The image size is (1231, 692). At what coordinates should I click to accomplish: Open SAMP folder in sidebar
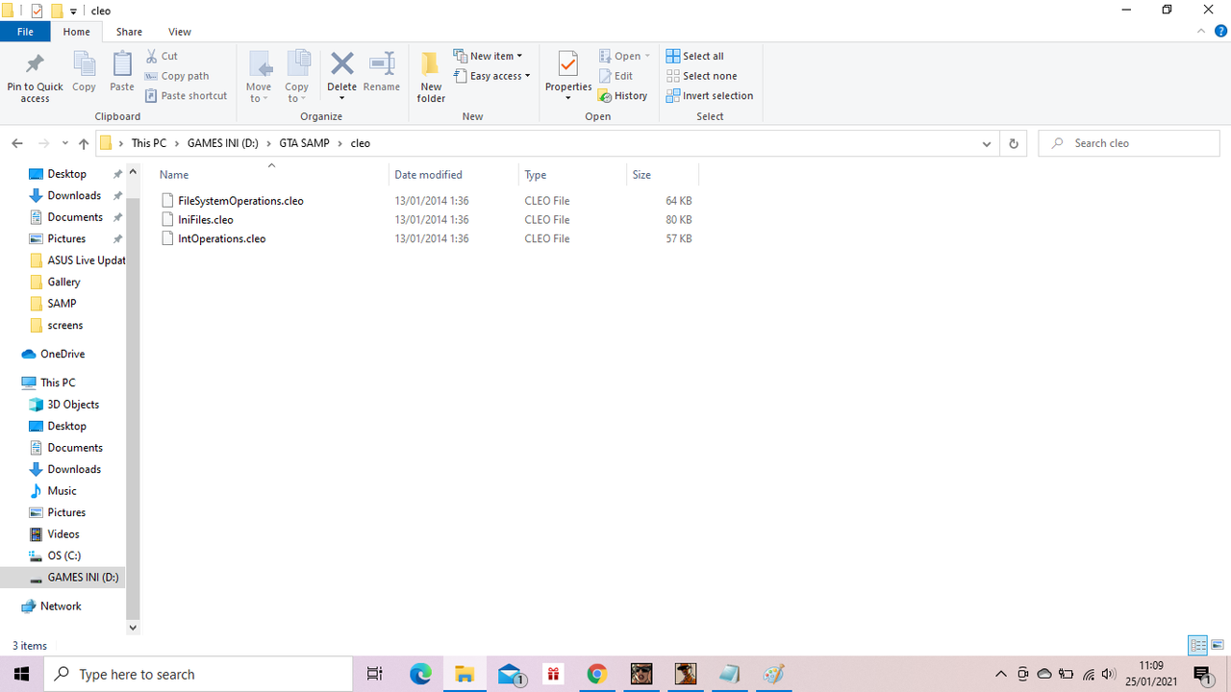coord(53,304)
